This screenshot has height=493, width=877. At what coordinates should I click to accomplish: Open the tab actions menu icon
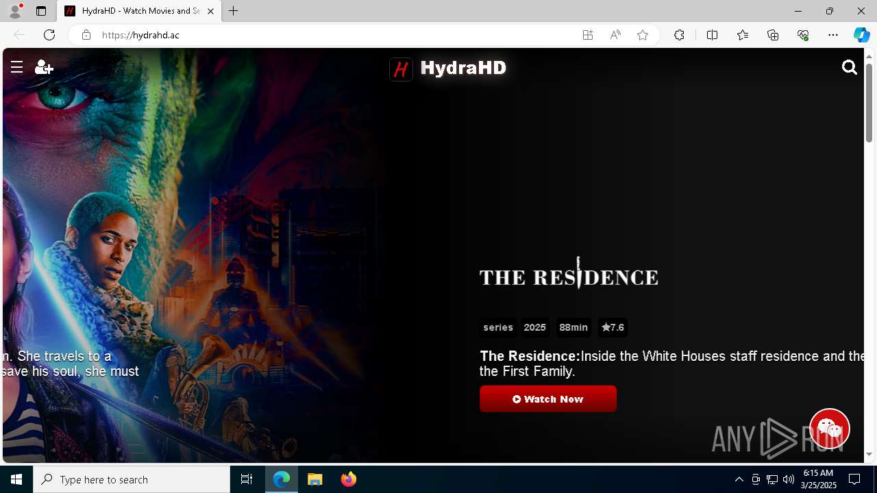[41, 11]
